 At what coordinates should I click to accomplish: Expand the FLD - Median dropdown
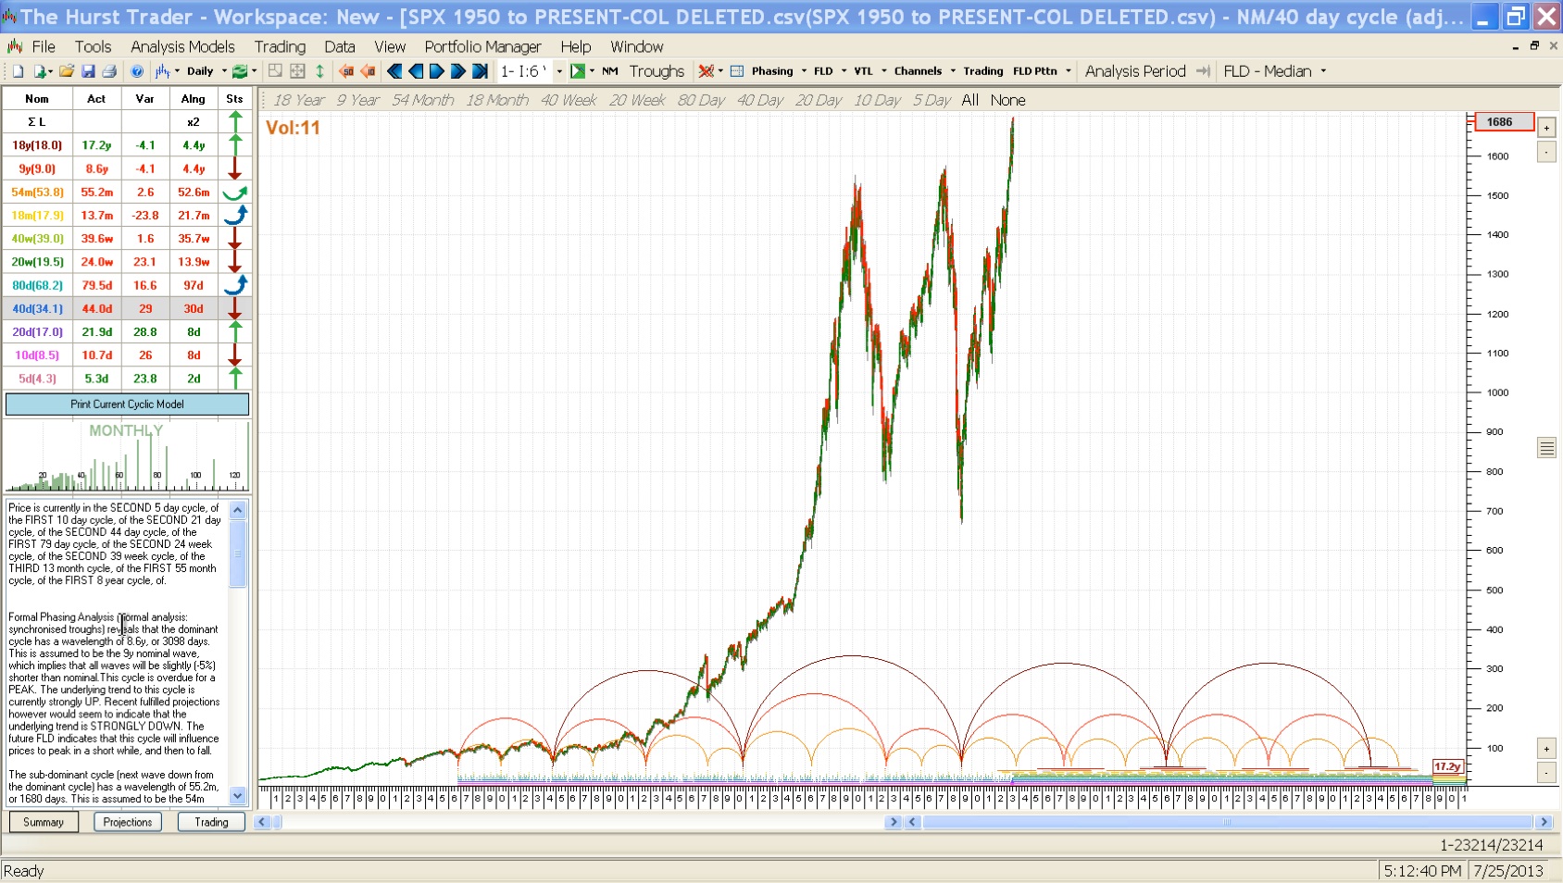tap(1323, 71)
